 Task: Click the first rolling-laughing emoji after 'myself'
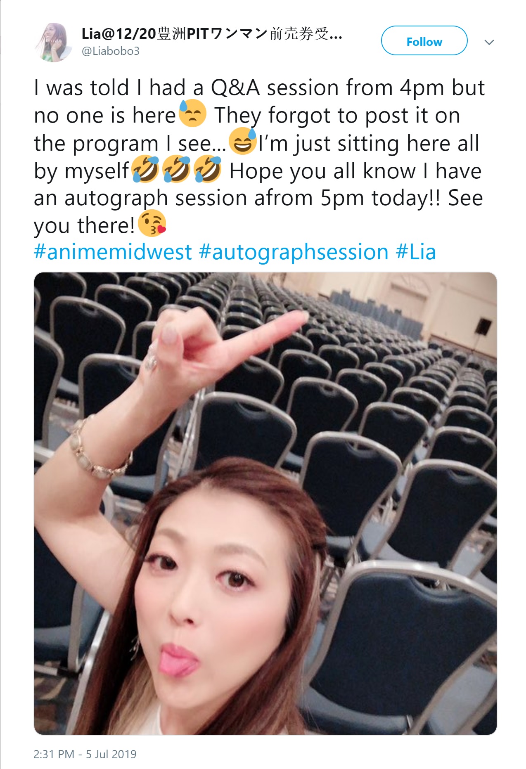coord(145,169)
